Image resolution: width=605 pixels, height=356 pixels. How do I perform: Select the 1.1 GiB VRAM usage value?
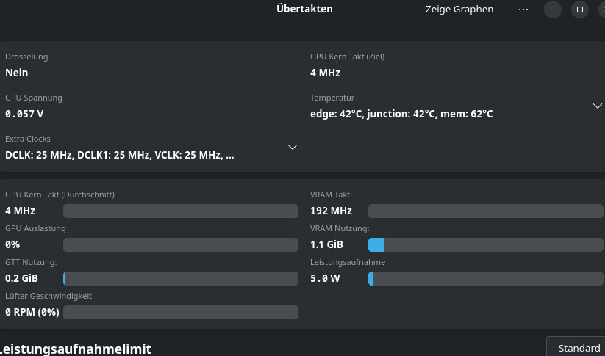pyautogui.click(x=326, y=244)
